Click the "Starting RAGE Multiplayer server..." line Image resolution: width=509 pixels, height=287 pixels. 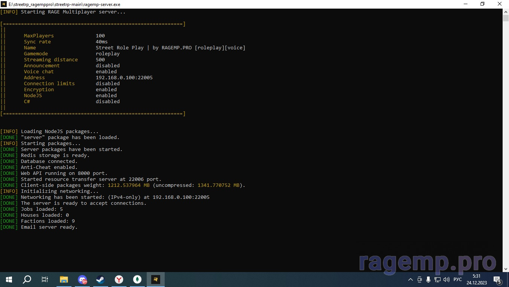(x=63, y=12)
